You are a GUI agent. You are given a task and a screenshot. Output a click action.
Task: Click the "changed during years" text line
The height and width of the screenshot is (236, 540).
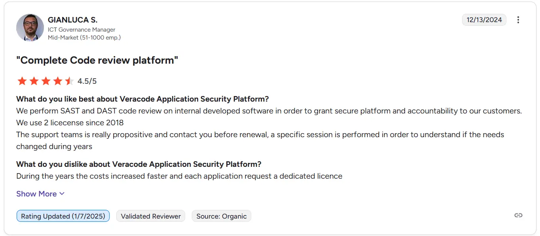(x=54, y=146)
